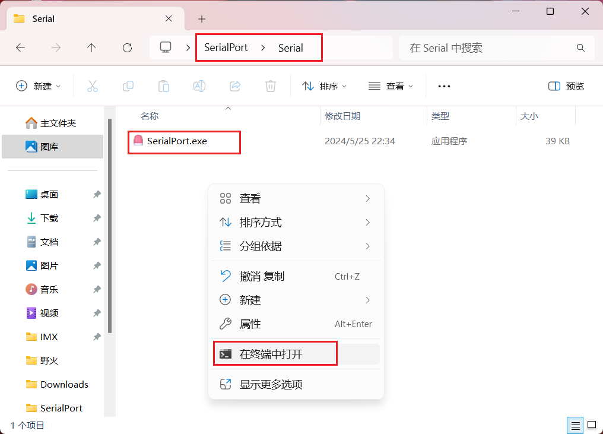Image resolution: width=603 pixels, height=434 pixels.
Task: Click the 预览 preview pane button
Action: point(565,86)
